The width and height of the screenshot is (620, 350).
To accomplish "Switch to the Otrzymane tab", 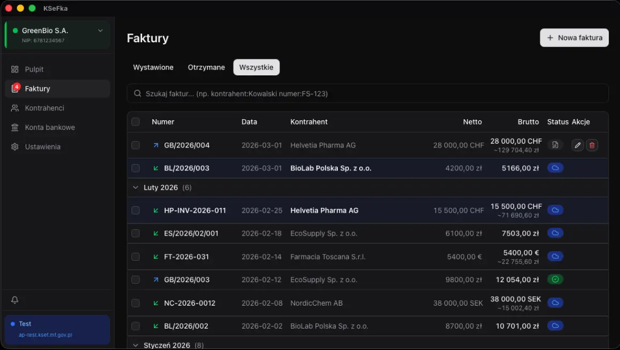I will (206, 67).
